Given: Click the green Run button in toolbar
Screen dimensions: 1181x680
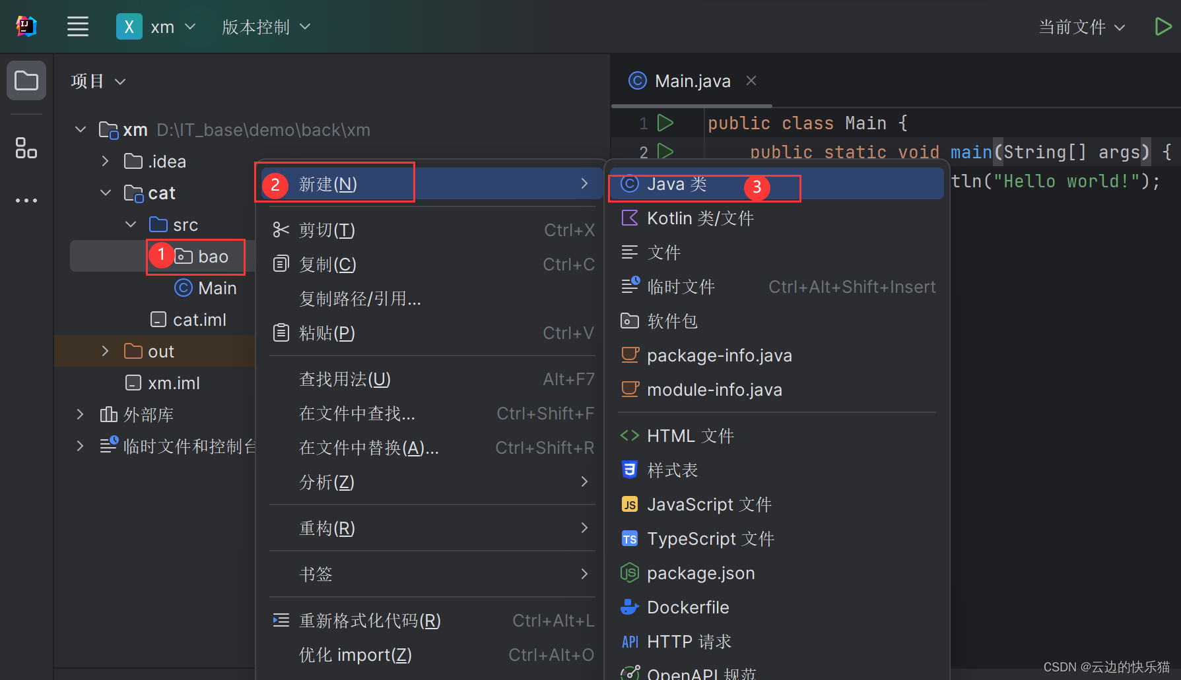Looking at the screenshot, I should point(1163,27).
